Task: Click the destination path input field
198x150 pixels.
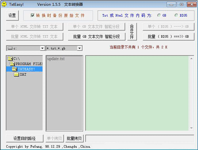Action: [x=140, y=138]
